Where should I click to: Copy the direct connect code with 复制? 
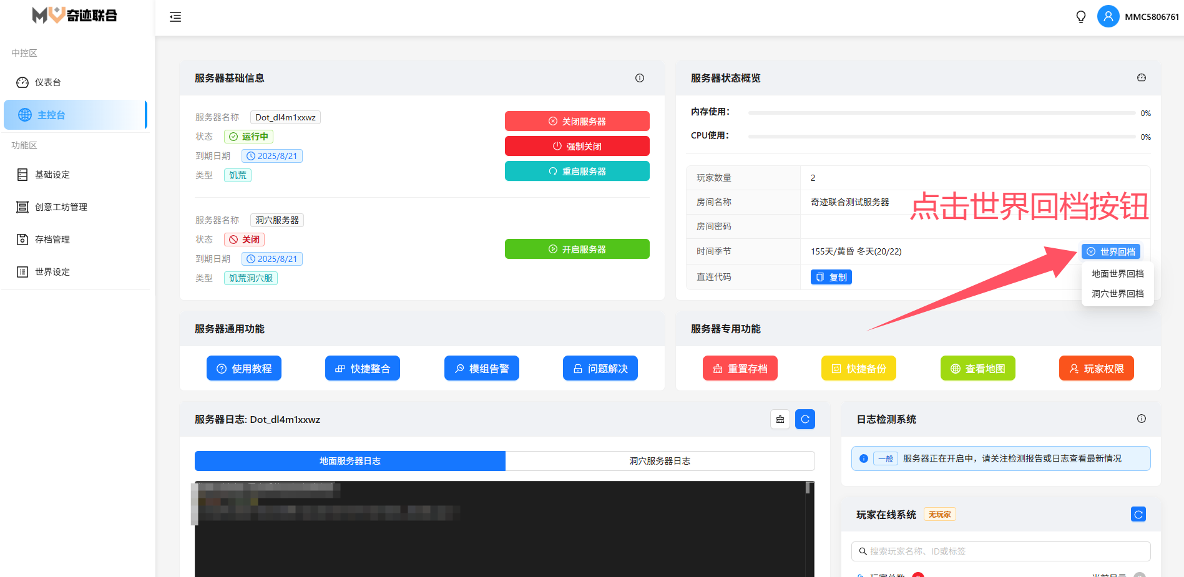click(831, 277)
